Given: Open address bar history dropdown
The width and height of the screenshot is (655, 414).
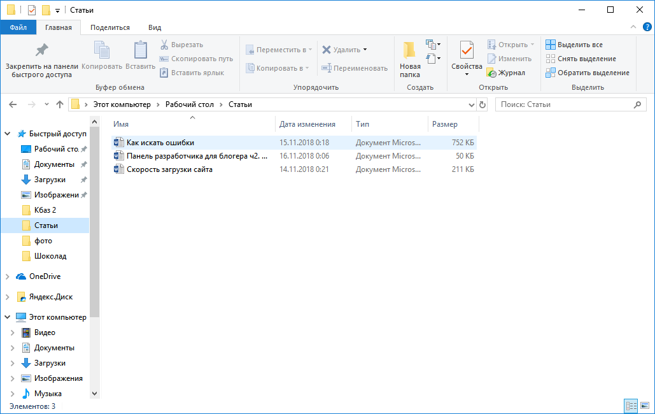Looking at the screenshot, I should (472, 104).
